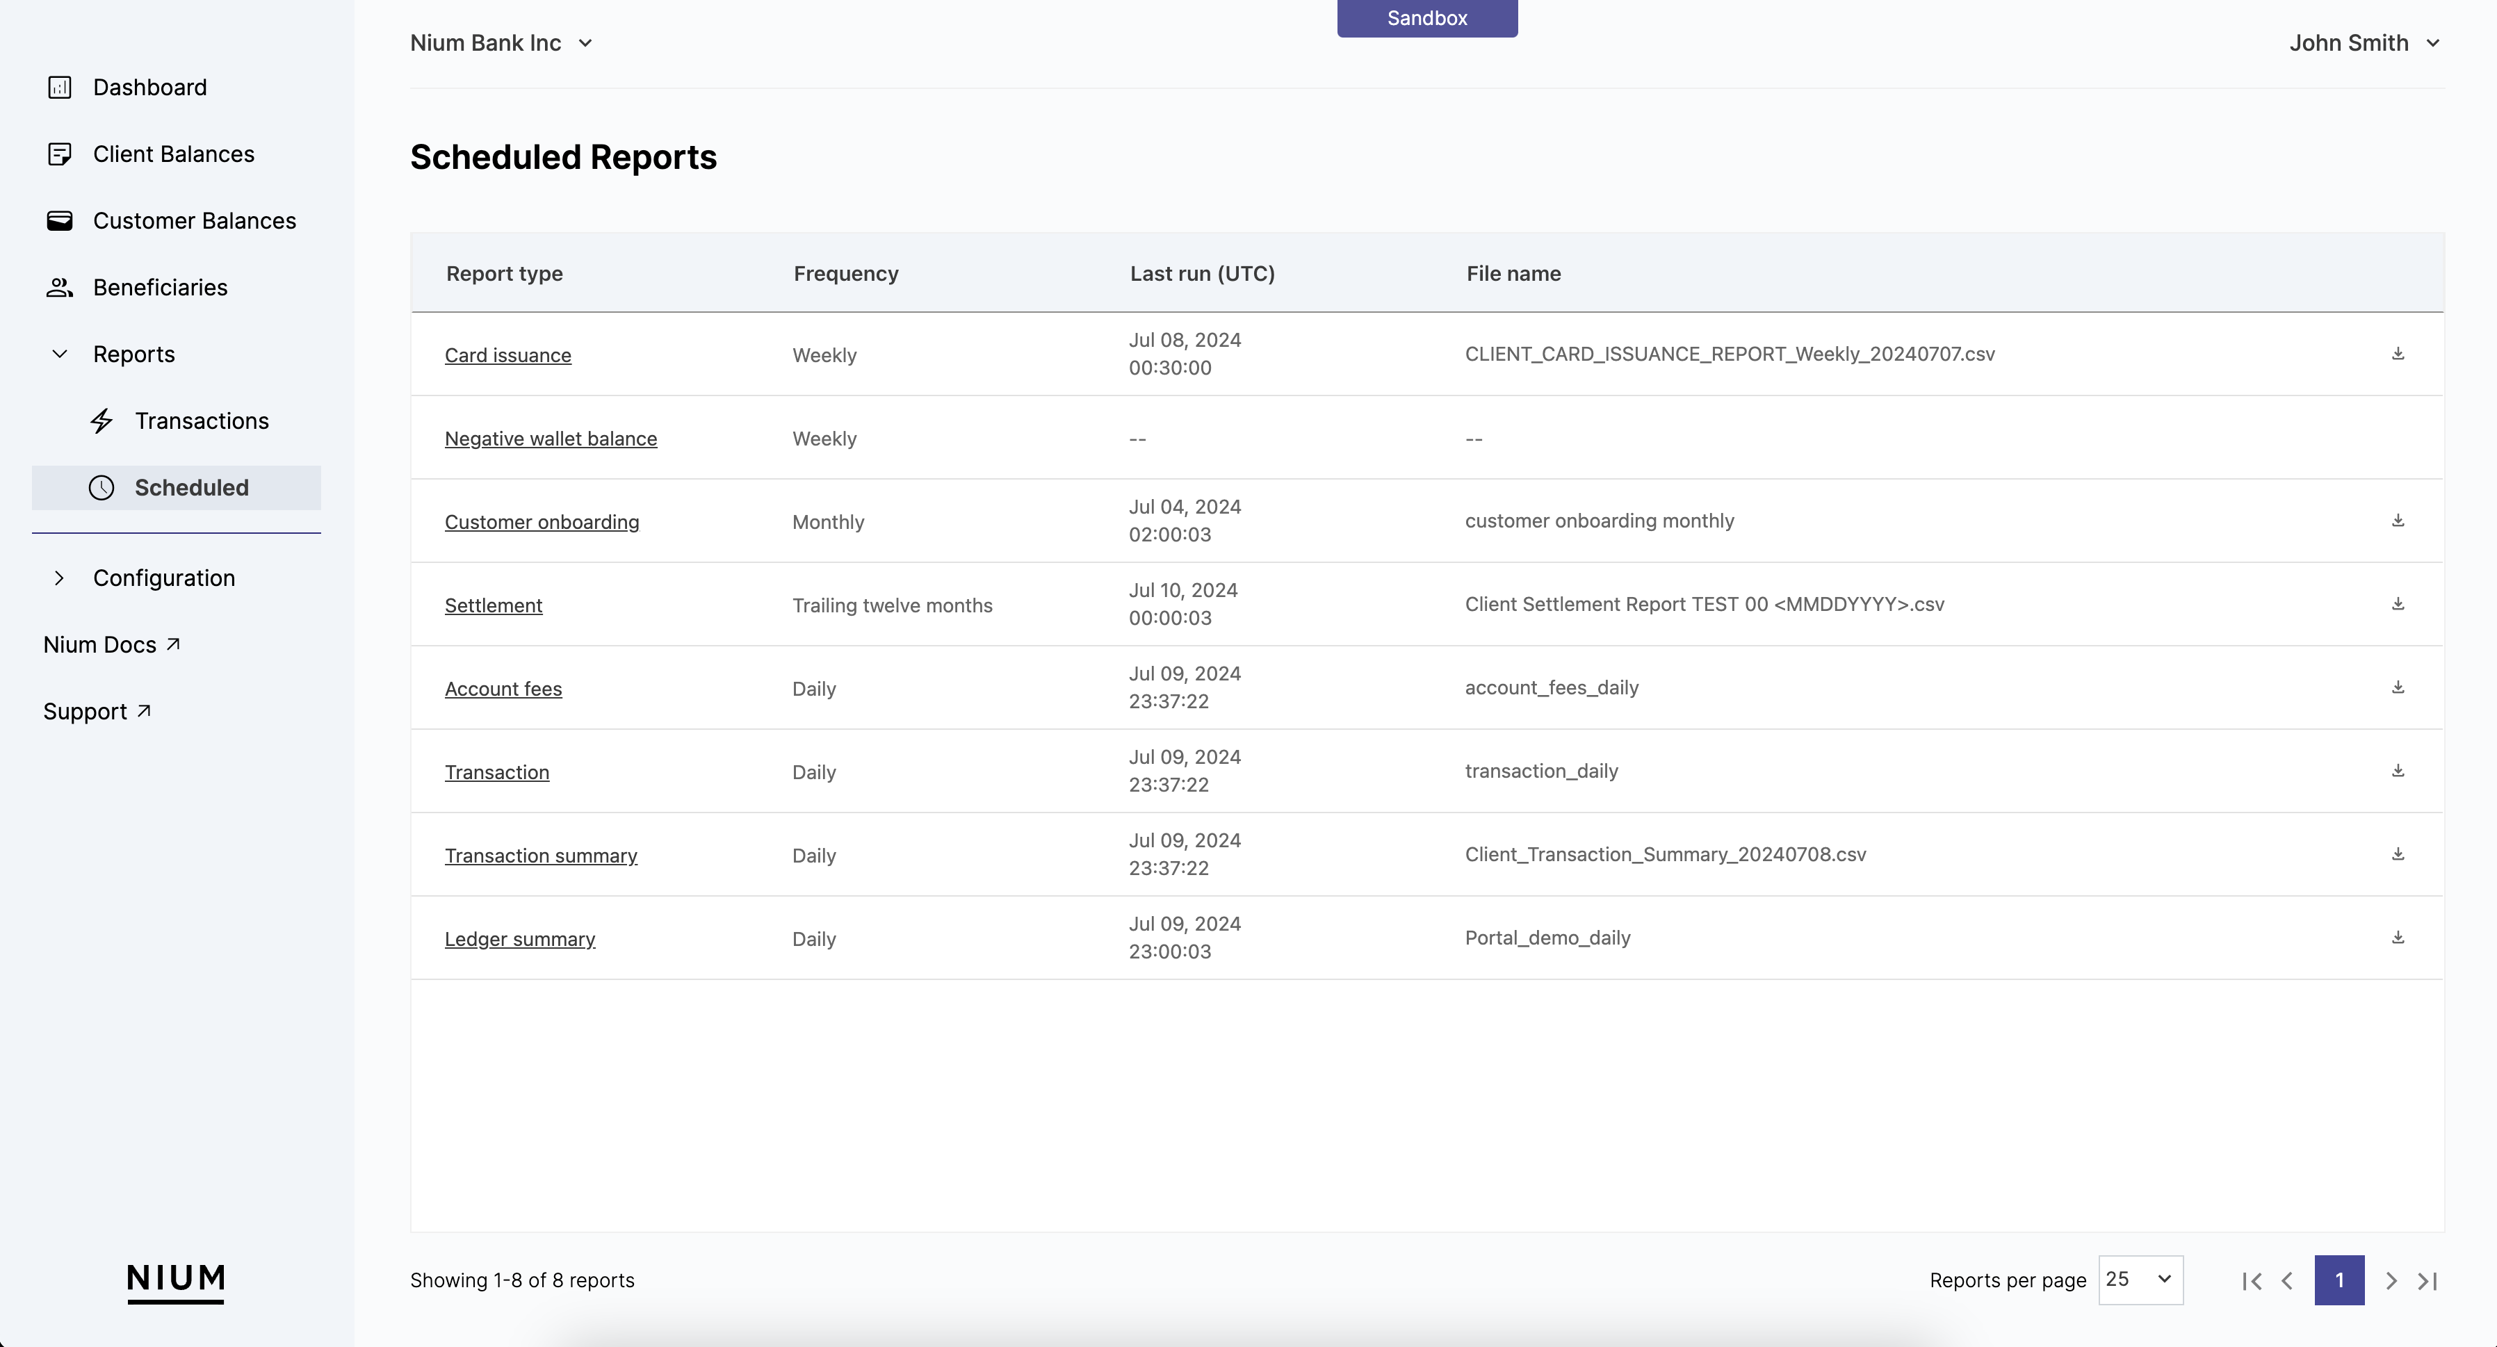
Task: Open the Account fees report link
Action: point(503,688)
